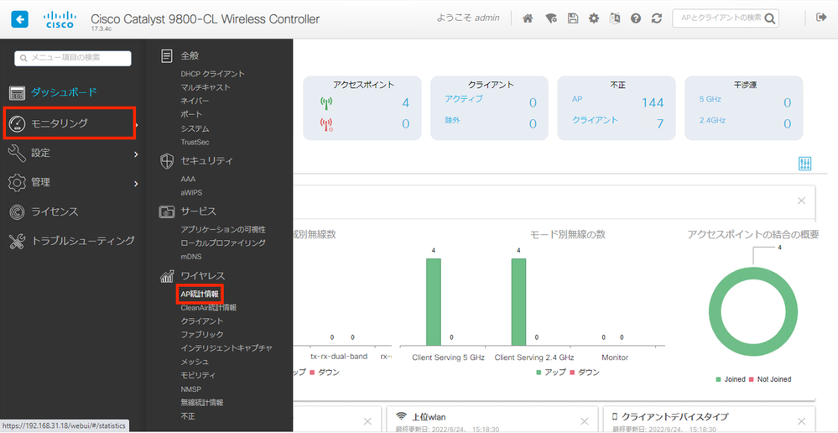Open ローカルプロファイリング item
Viewport: 838px width, 433px height.
(223, 243)
